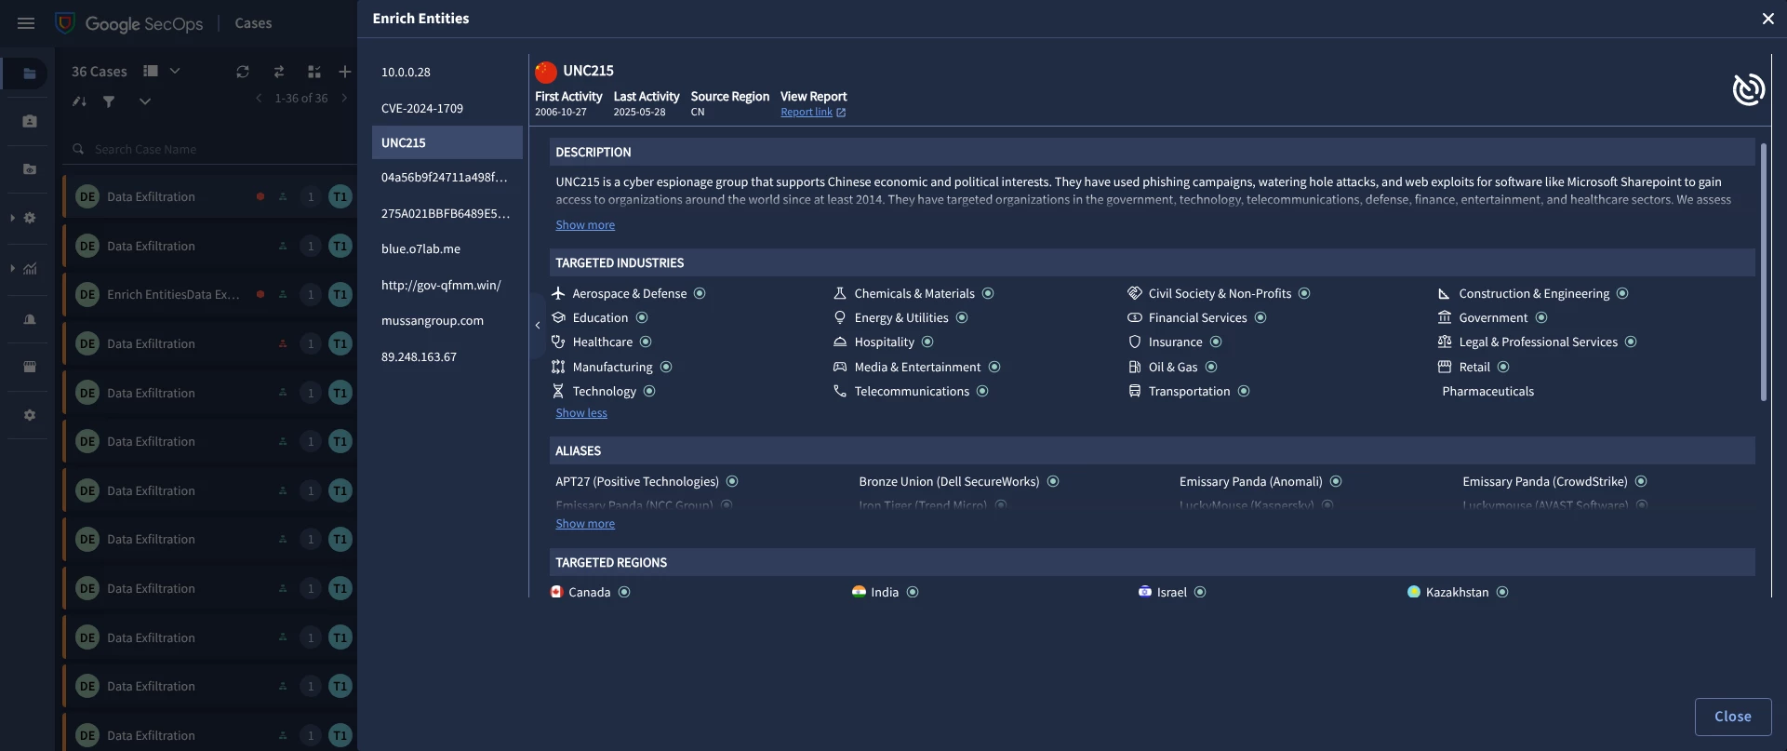Screen dimensions: 1787x751
Task: Click the Close button
Action: (1733, 717)
